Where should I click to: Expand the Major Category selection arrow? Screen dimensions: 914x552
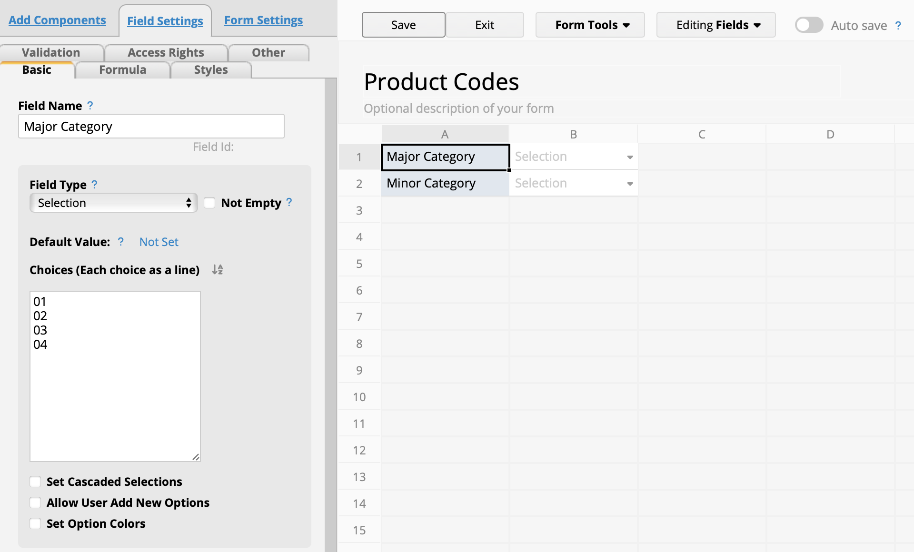(630, 157)
